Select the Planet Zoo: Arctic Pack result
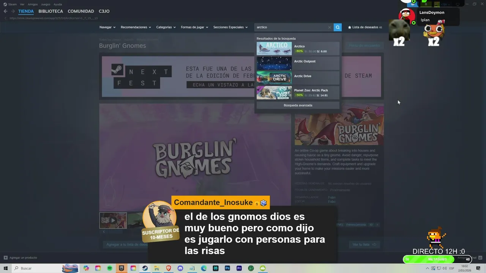The image size is (486, 273). [x=298, y=93]
